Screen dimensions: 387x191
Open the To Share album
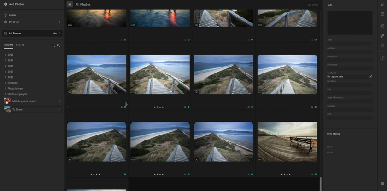pos(32,109)
